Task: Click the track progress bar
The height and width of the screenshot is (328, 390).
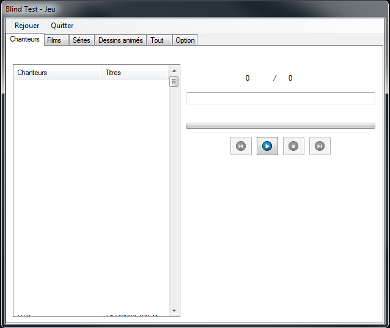Action: pos(281,126)
